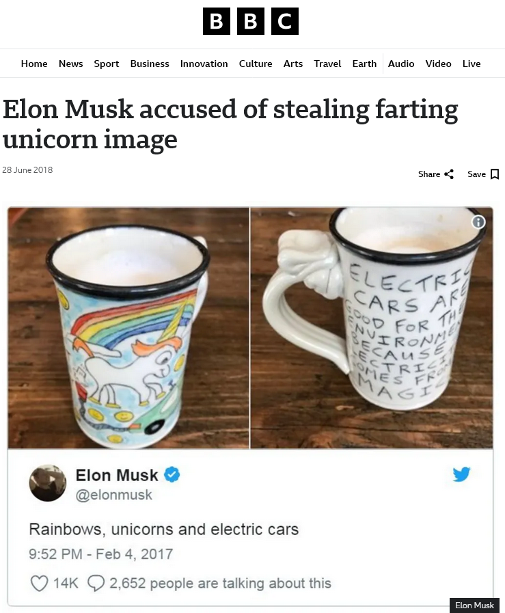Open the Business section
Image resolution: width=505 pixels, height=613 pixels.
click(x=150, y=64)
